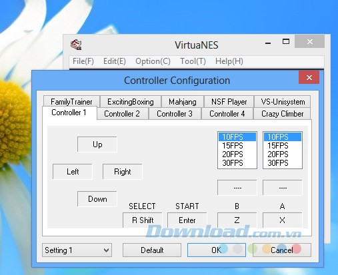Select the Controller 3 tab
338x275 pixels.
click(x=175, y=114)
